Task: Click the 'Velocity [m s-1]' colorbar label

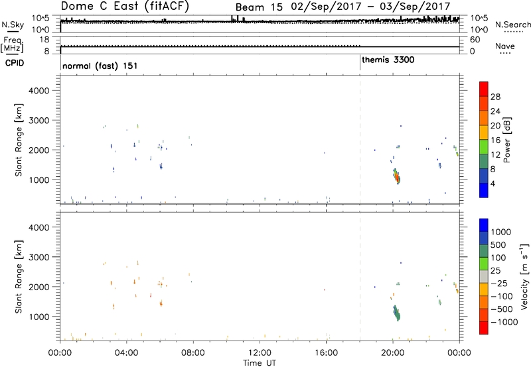Action: (x=524, y=277)
